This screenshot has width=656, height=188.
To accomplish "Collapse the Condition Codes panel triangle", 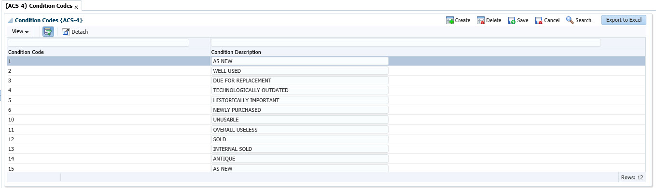I will pos(10,21).
